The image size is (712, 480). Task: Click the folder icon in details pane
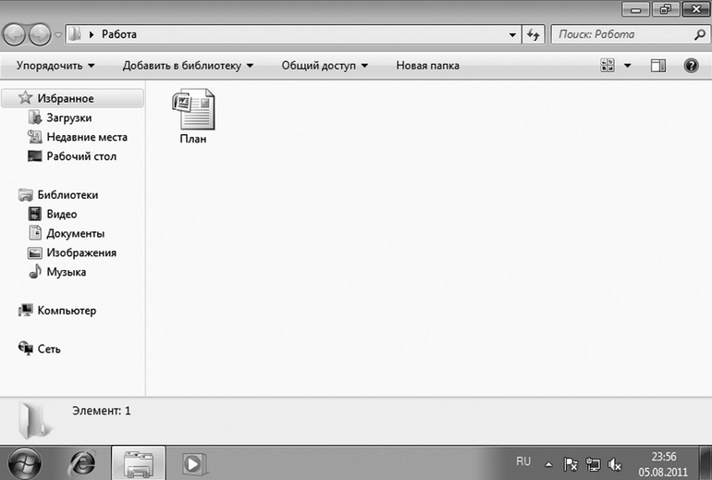[34, 421]
